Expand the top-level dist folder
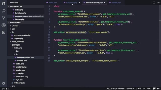Image resolution: width=161 pixels, height=90 pixels. click(14, 29)
